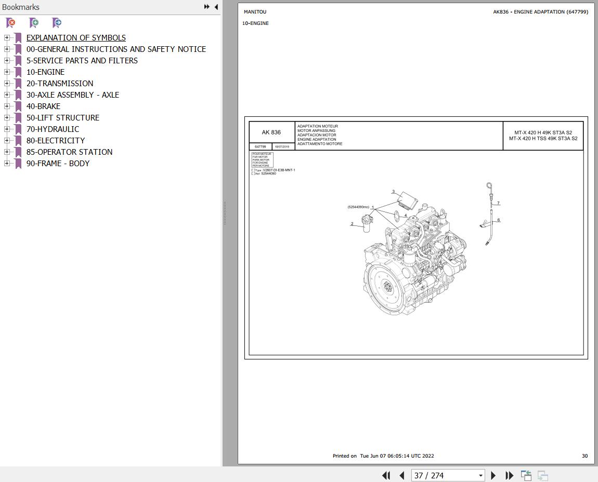Click the MT-X 420 H TSS 49K ST3A S2 model text

pyautogui.click(x=543, y=138)
